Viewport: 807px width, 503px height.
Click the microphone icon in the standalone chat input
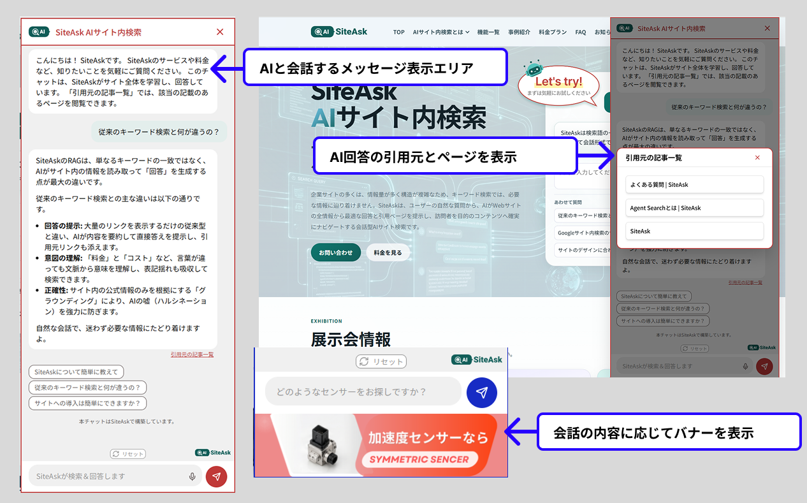click(x=192, y=476)
